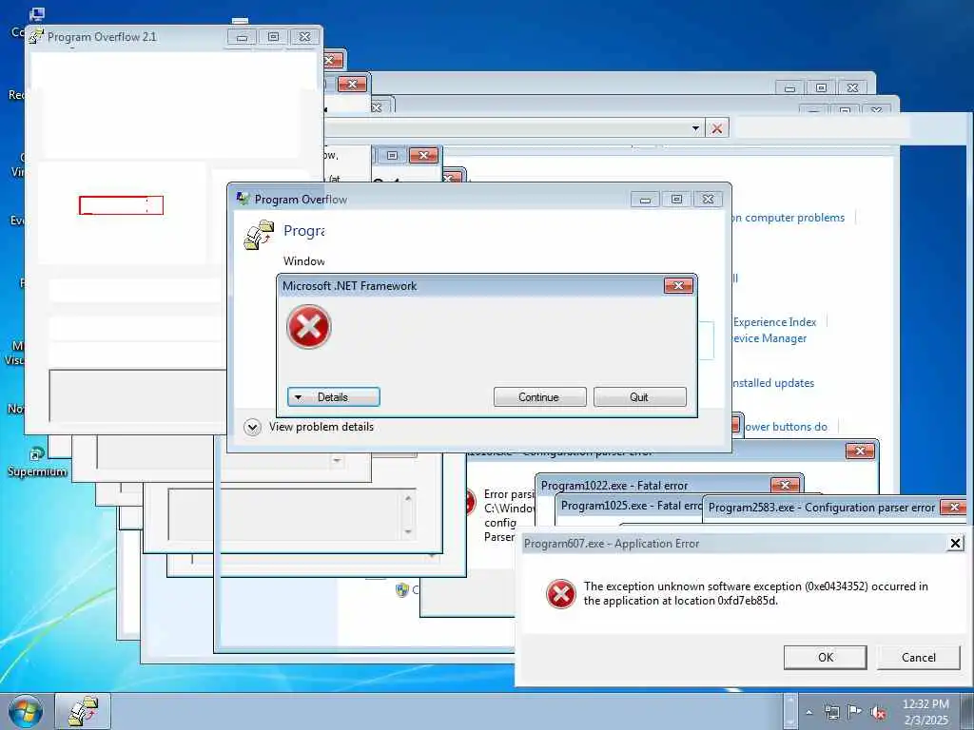Close the Program607.exe Application Error dialog
This screenshot has width=974, height=730.
pyautogui.click(x=955, y=543)
